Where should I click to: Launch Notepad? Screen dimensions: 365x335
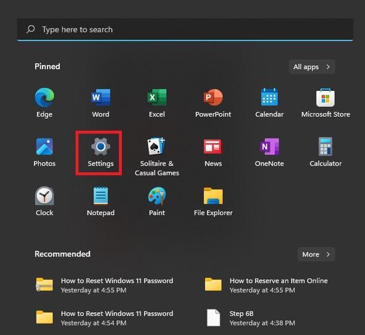point(101,201)
